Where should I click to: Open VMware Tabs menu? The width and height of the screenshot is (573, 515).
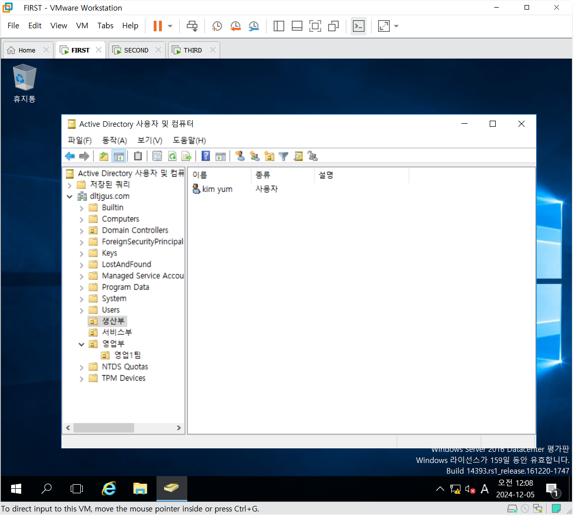tap(105, 26)
